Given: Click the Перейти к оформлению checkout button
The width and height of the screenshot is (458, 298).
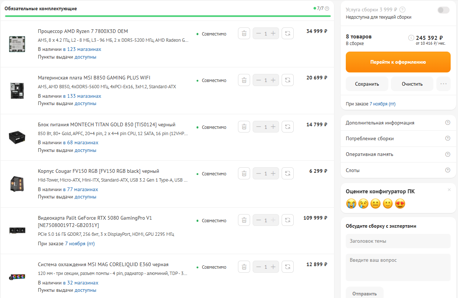Looking at the screenshot, I should click(398, 62).
